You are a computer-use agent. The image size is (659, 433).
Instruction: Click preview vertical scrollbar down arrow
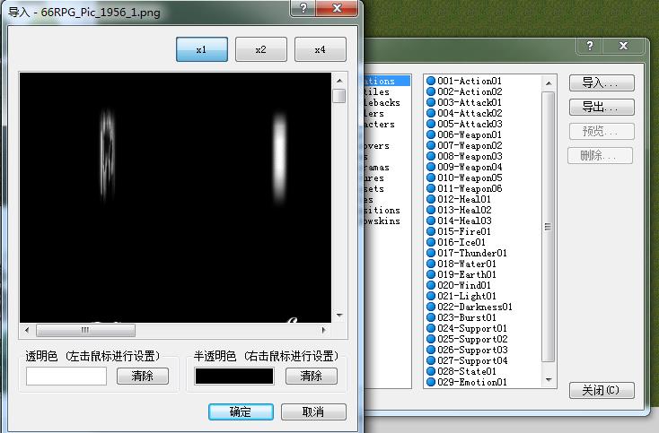tap(339, 315)
